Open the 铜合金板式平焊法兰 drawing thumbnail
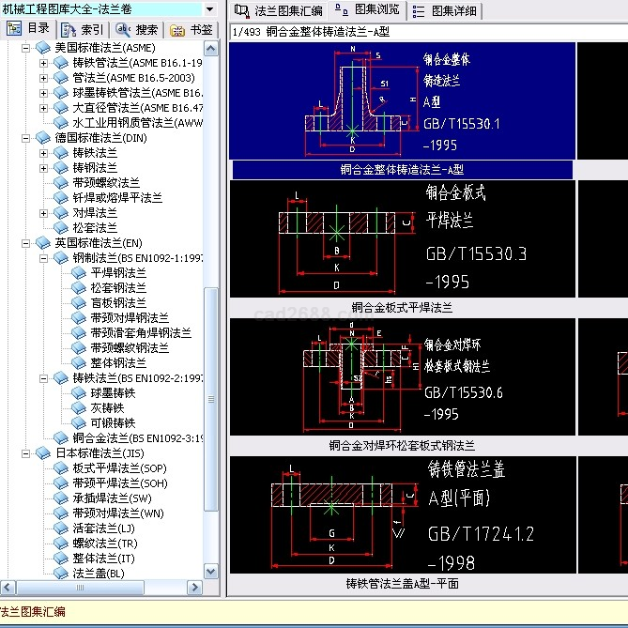 click(x=402, y=239)
